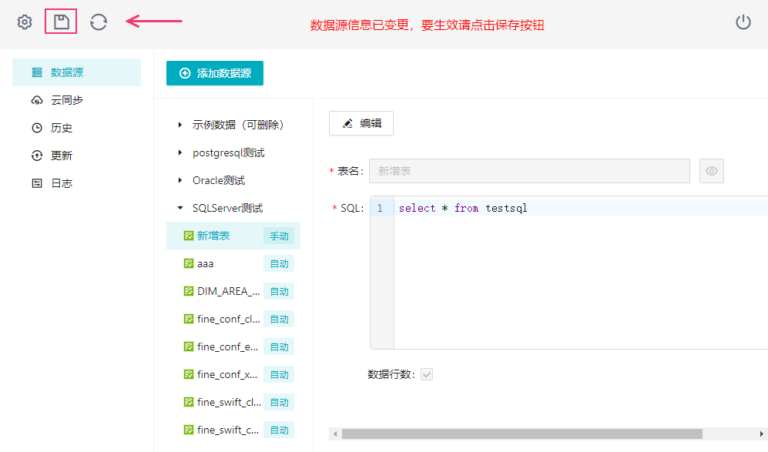Expand 示例数据（可删除）tree node
Viewport: 768px width, 452px height.
click(180, 125)
